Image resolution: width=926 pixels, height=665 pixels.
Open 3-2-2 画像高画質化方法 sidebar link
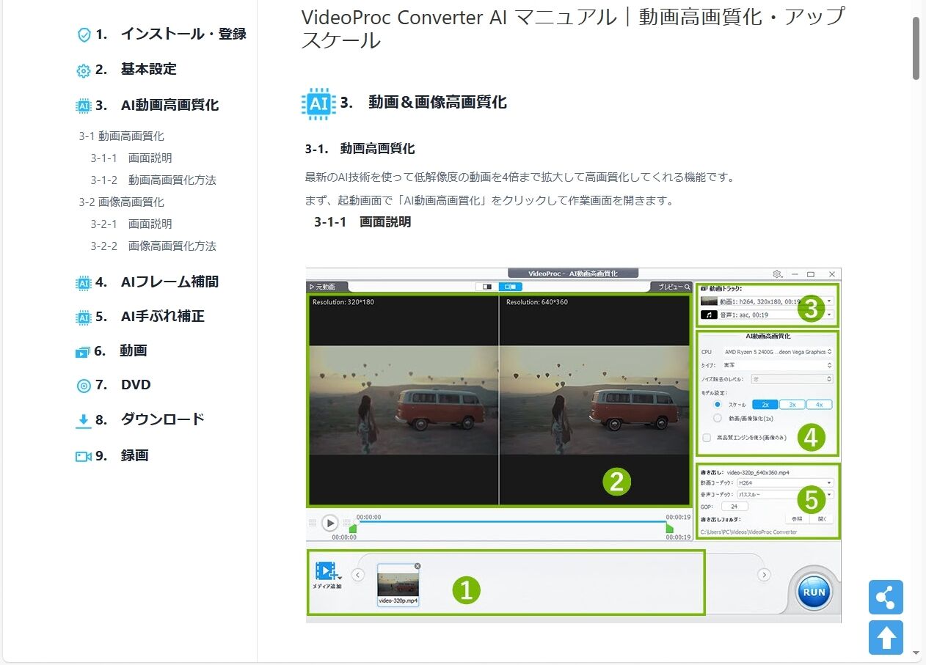click(153, 246)
